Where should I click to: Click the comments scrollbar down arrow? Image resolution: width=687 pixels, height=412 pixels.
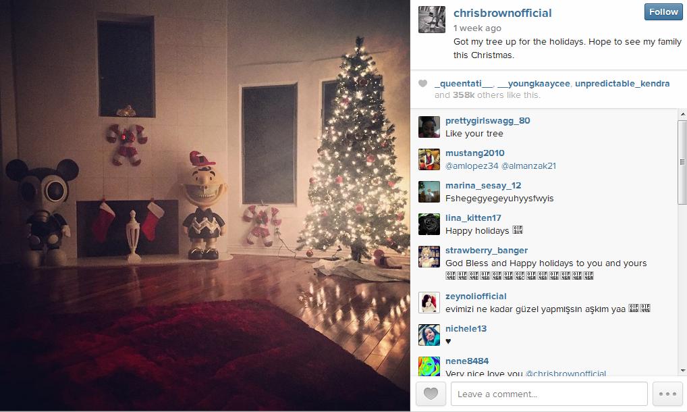tap(682, 371)
